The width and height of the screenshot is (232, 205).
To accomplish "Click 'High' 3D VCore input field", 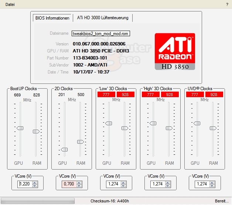I will [x=158, y=184].
